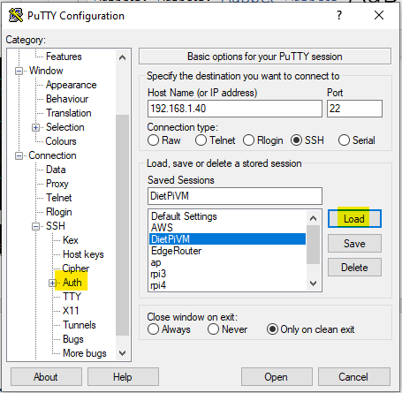Open the TTY category
This screenshot has width=402, height=393.
(x=72, y=297)
